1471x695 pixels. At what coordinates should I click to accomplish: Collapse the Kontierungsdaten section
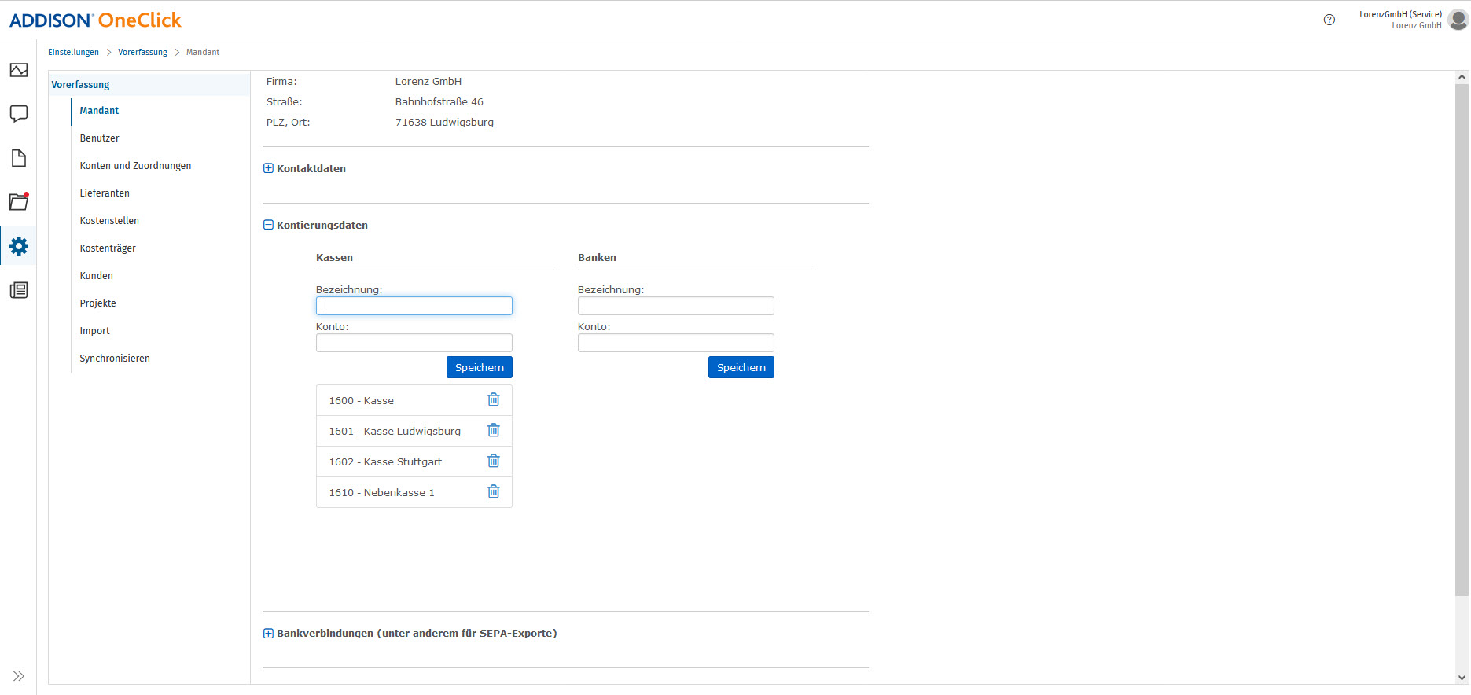point(268,225)
